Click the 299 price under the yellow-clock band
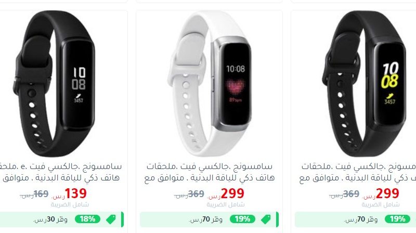416x233 pixels. tap(387, 193)
